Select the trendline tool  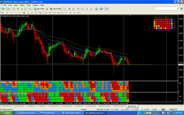point(20,13)
